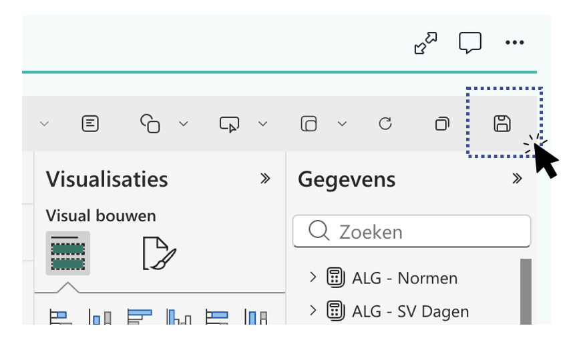The height and width of the screenshot is (344, 565).
Task: Click the duplicate page icon
Action: [441, 123]
